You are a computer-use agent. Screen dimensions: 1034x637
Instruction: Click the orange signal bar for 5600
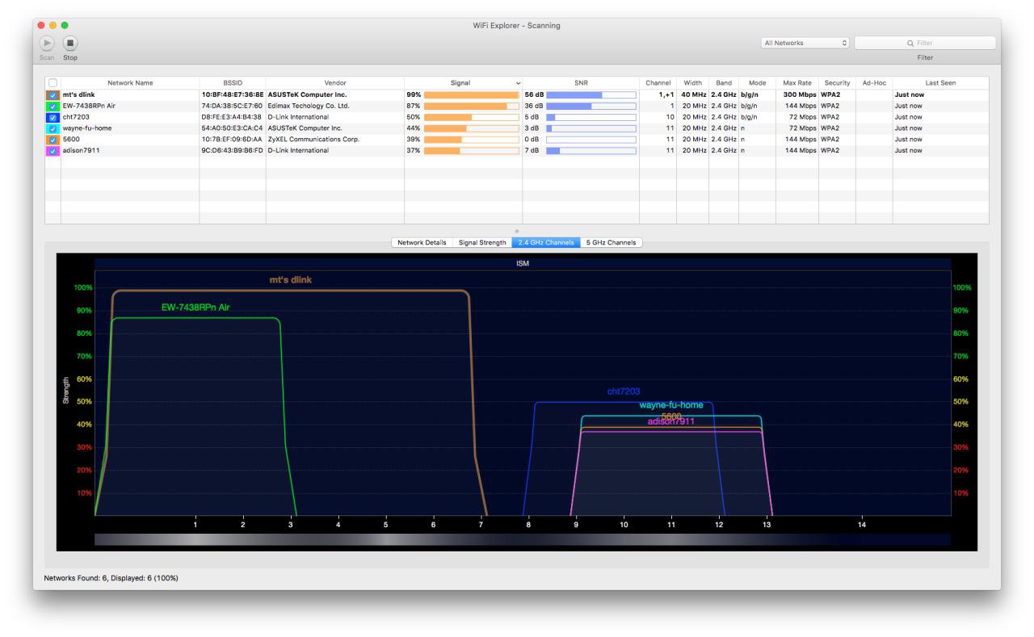443,140
